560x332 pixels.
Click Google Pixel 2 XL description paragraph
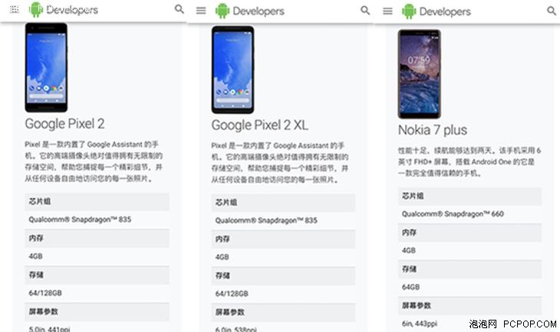[280, 162]
